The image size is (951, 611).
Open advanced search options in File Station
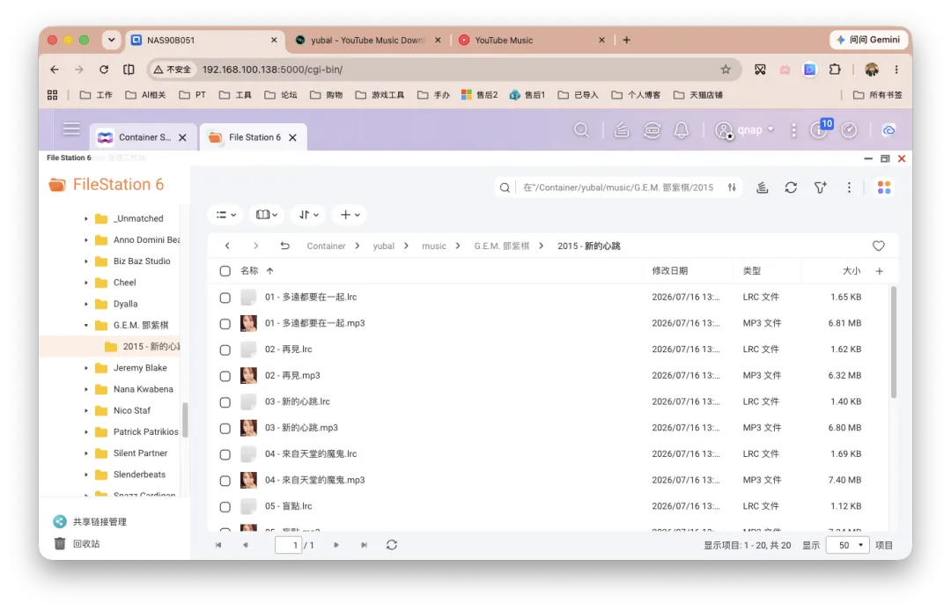pos(732,188)
